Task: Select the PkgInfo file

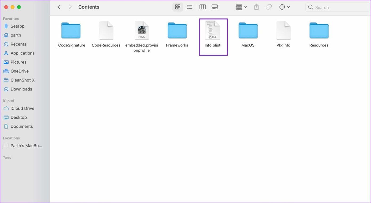Action: point(283,35)
